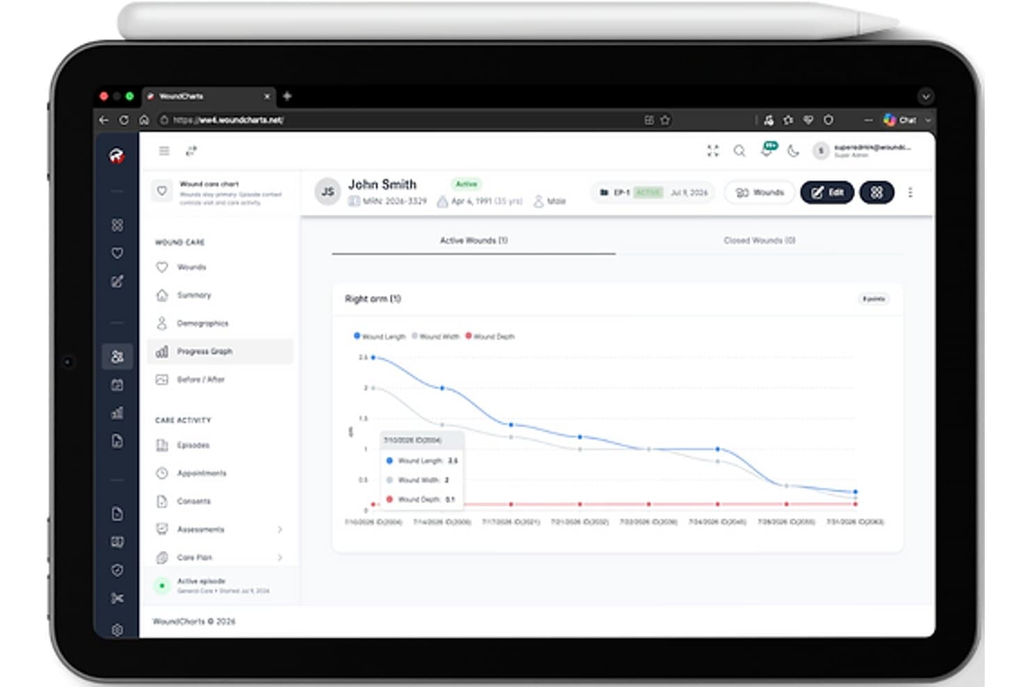Click the highlighted patients icon in the dark sidebar

point(117,356)
